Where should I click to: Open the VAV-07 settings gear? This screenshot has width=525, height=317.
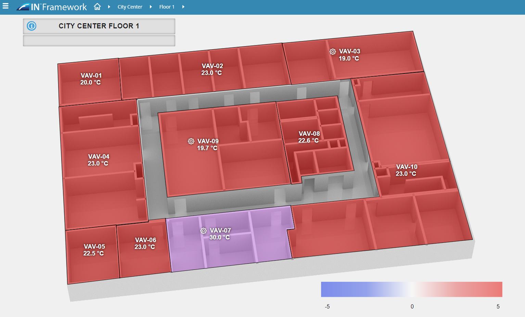point(203,231)
